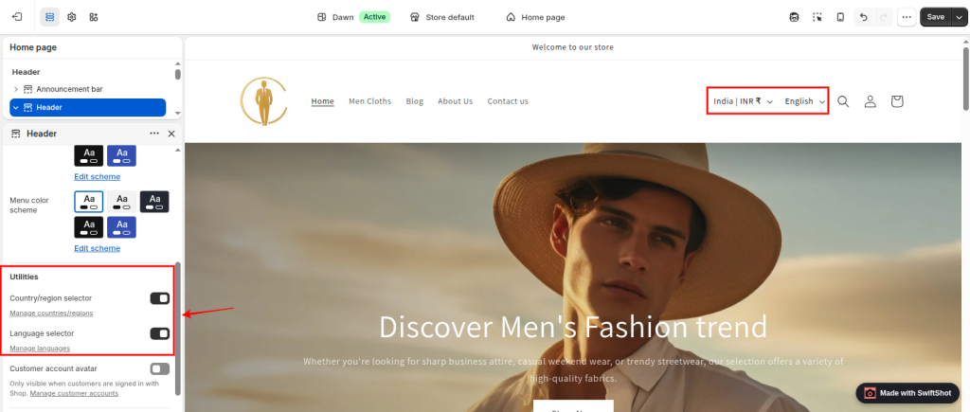The image size is (970, 412).
Task: Select the light gray Menu color scheme swatch
Action: click(x=122, y=202)
